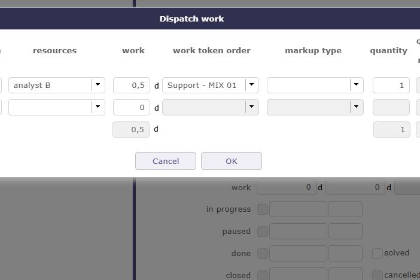Screen dimensions: 420x280
Task: Check the closed checkbox
Action: [262, 275]
